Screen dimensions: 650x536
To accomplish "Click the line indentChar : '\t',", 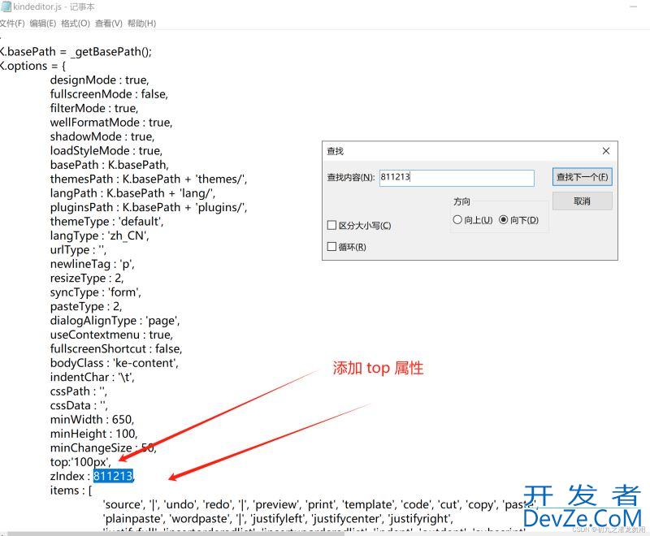I will point(92,377).
